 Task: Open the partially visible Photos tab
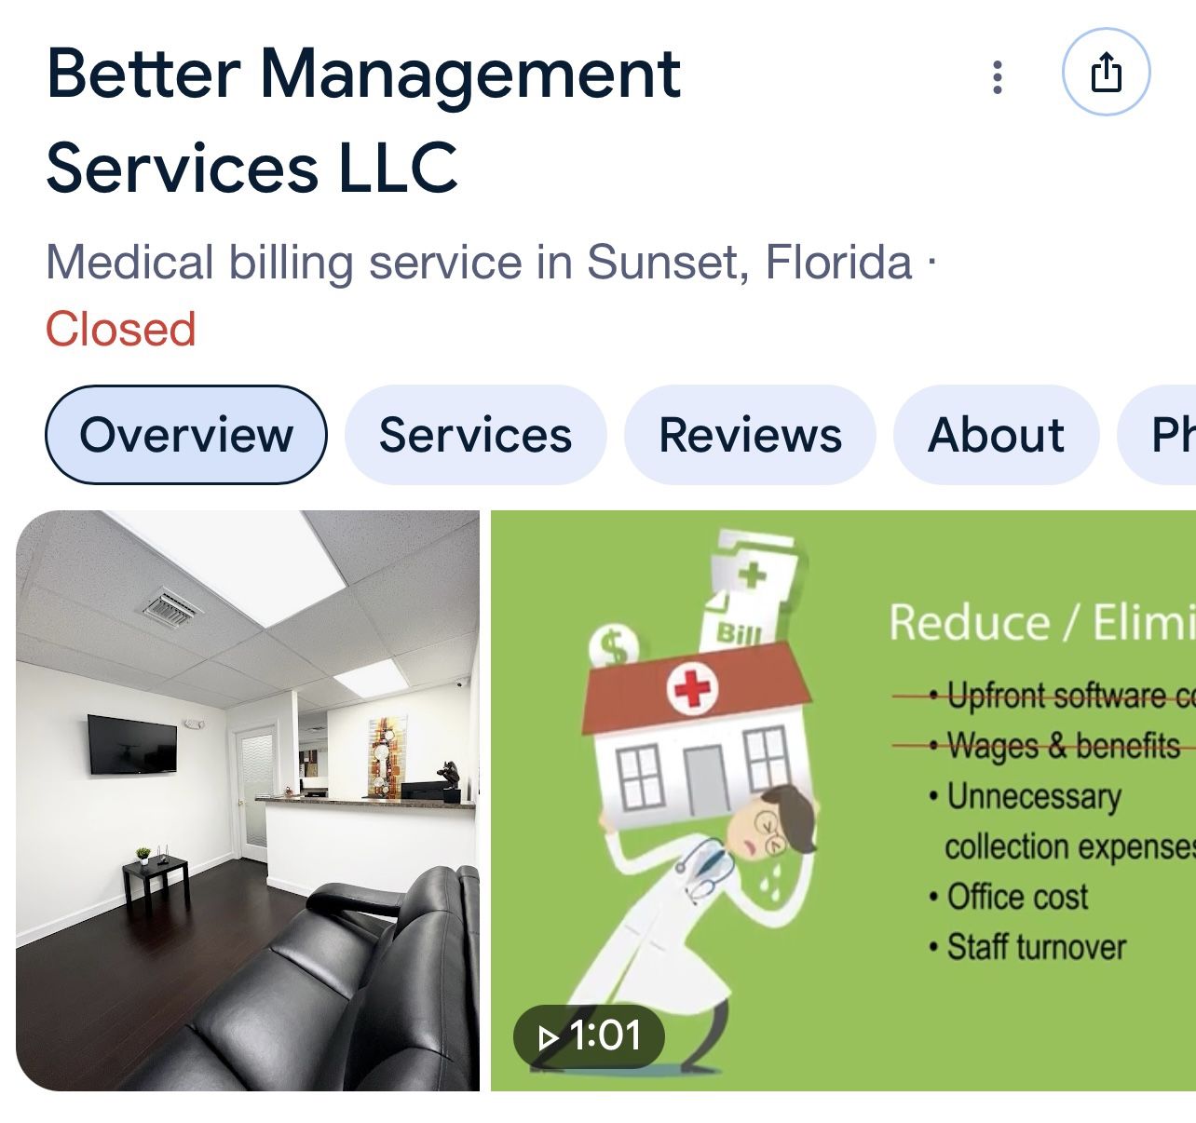pyautogui.click(x=1157, y=435)
